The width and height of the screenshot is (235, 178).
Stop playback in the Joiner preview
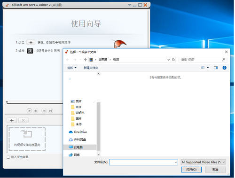[x=36, y=111]
